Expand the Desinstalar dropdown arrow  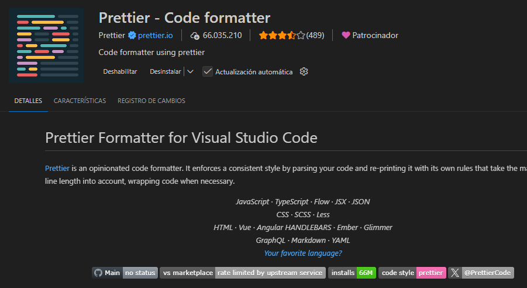point(190,71)
